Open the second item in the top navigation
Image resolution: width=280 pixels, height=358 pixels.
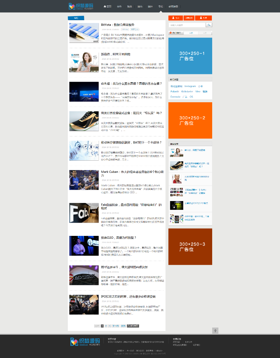coord(119,7)
